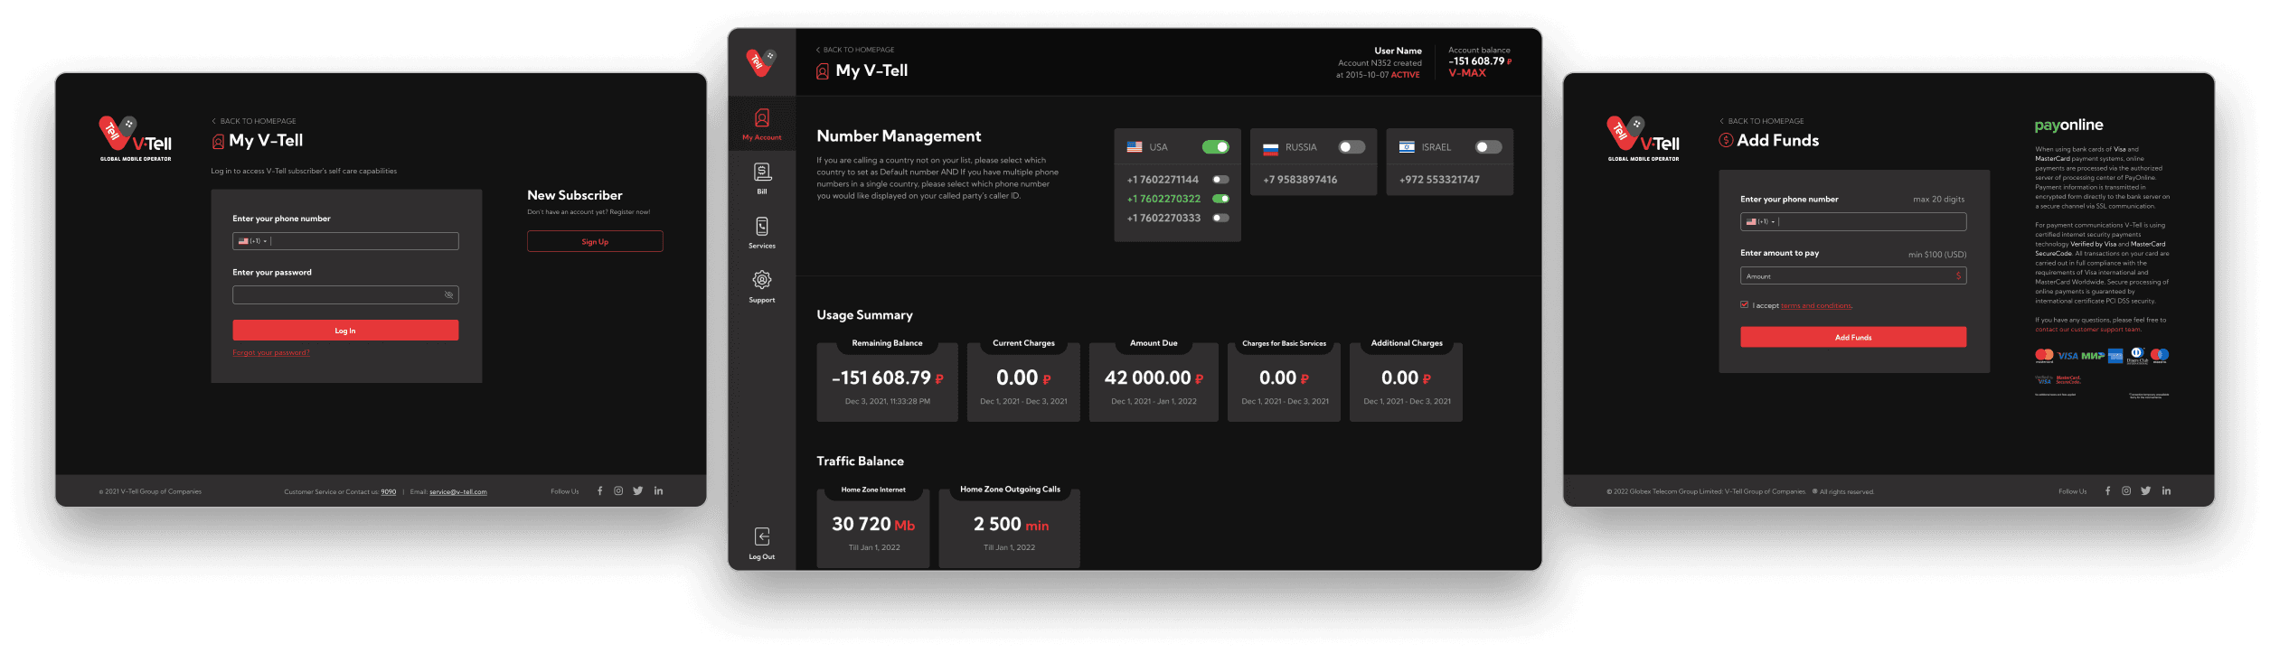The image size is (2270, 653).
Task: Go Back to Homepage from the dashboard header
Action: coord(855,50)
